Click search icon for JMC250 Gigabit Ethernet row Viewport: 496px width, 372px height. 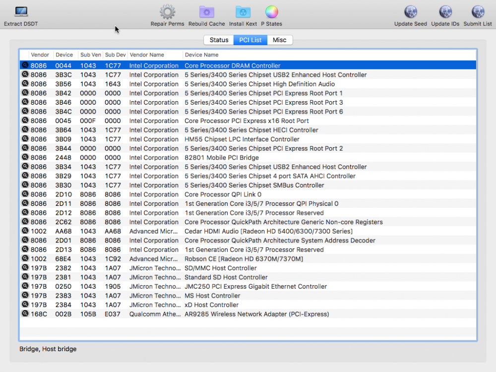click(x=25, y=286)
